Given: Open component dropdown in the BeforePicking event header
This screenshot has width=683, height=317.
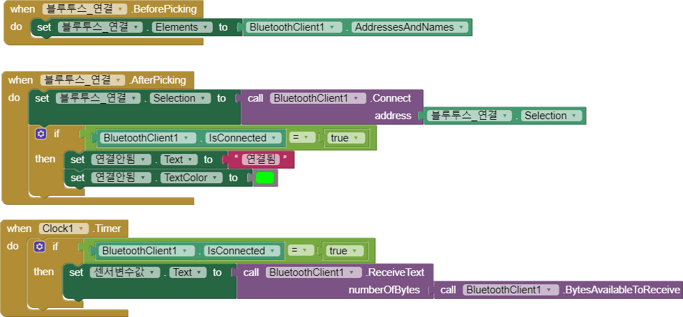Looking at the screenshot, I should [85, 8].
